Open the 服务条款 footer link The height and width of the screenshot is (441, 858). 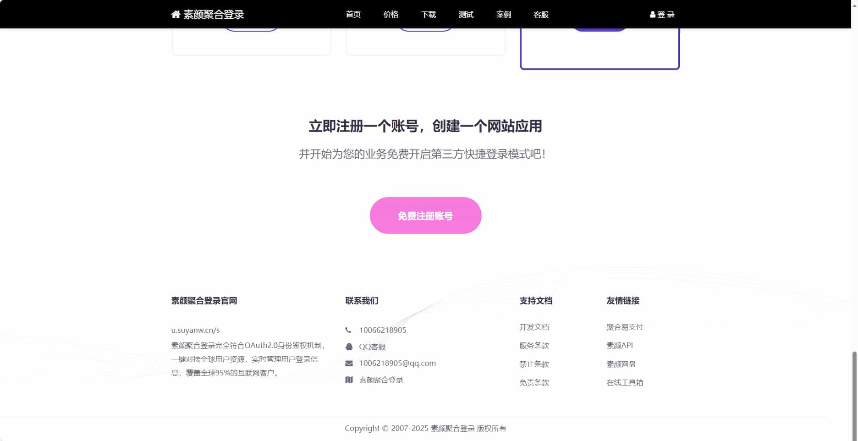534,346
